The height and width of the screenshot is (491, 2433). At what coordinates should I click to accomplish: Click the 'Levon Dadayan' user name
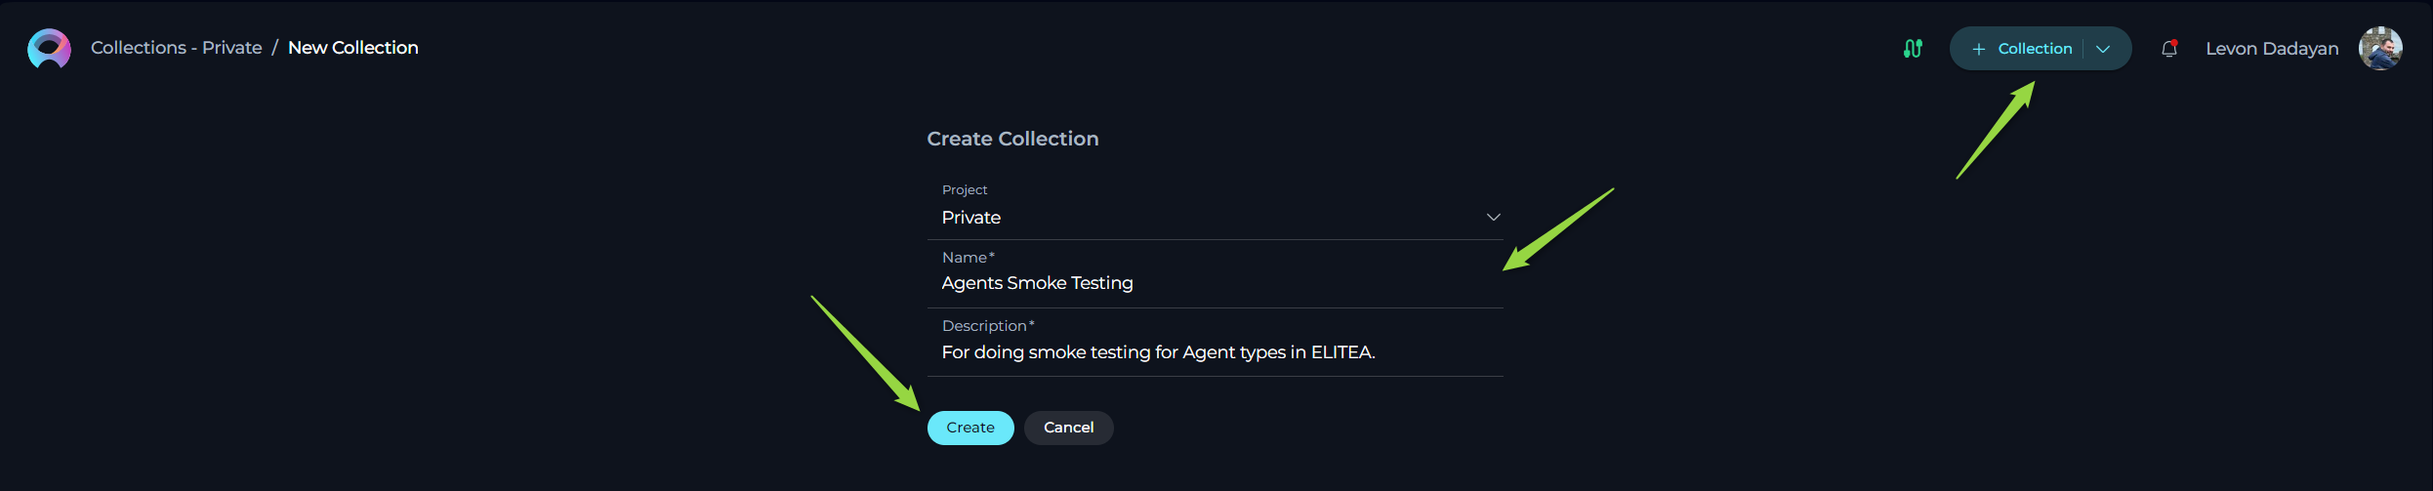tap(2272, 49)
